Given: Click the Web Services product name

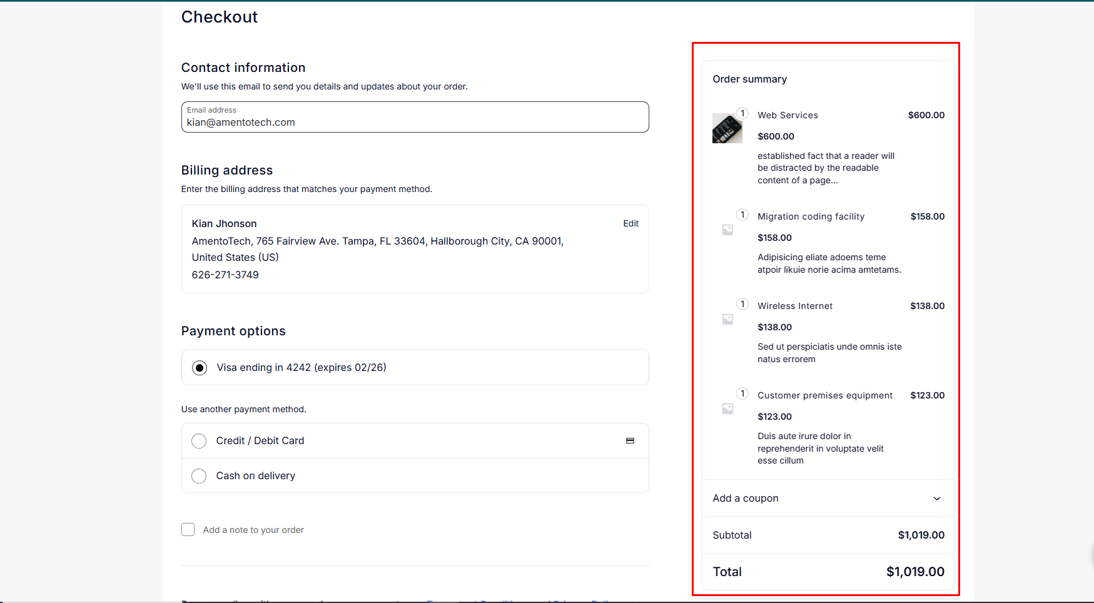Looking at the screenshot, I should [788, 115].
